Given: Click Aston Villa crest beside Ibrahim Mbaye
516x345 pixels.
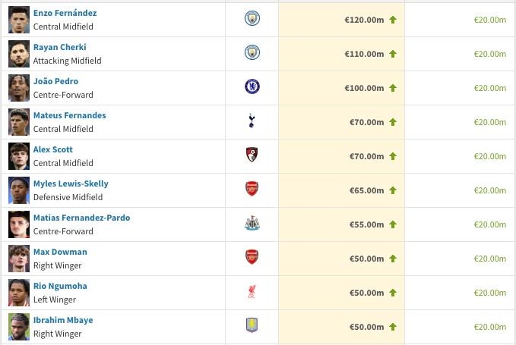Looking at the screenshot, I should click(252, 325).
